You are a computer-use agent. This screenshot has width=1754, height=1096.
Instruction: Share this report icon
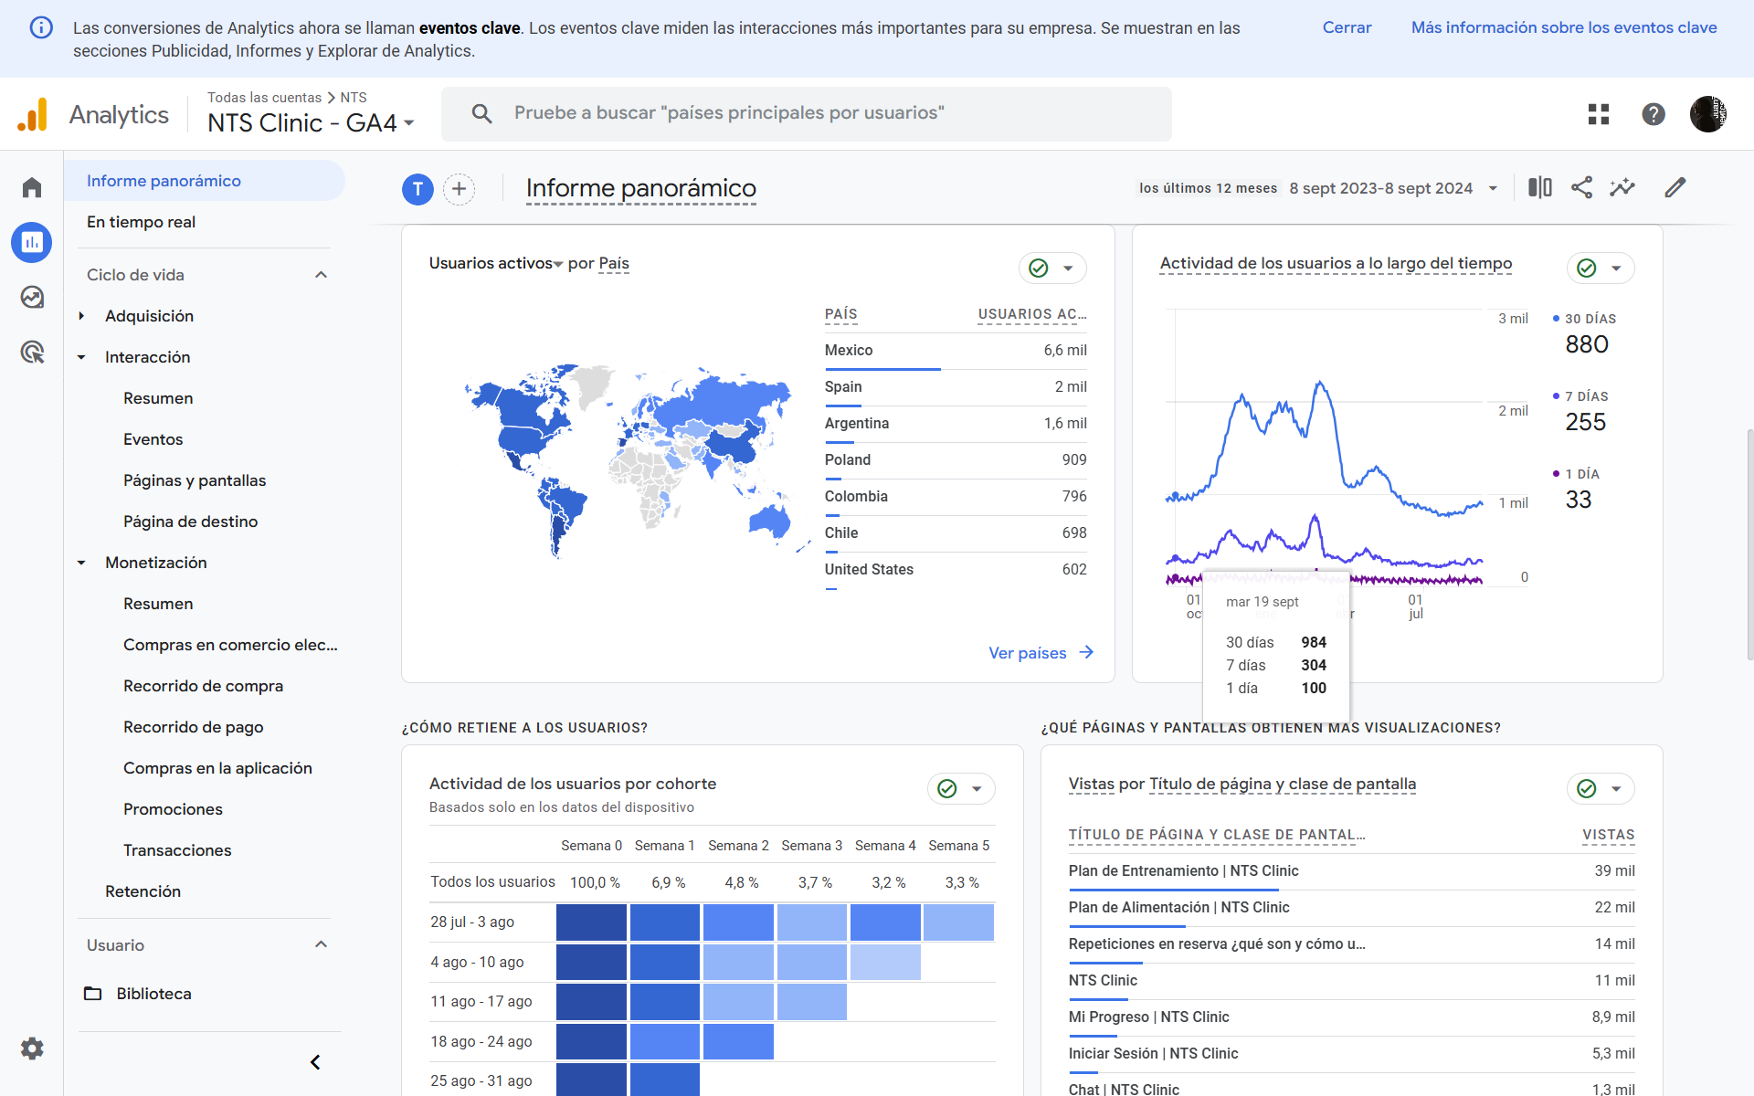point(1581,187)
